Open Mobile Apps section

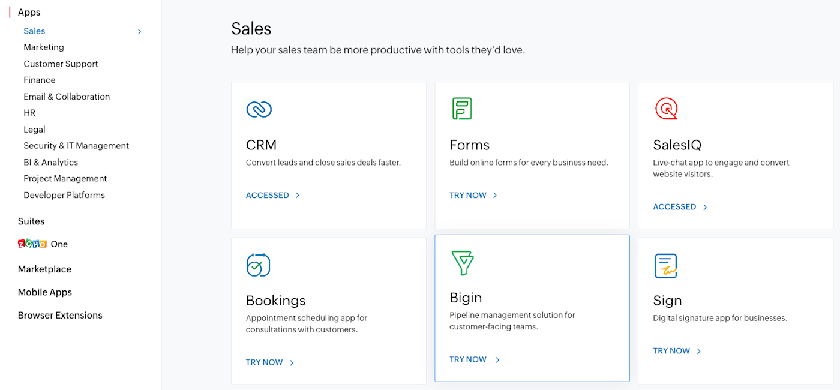click(45, 292)
